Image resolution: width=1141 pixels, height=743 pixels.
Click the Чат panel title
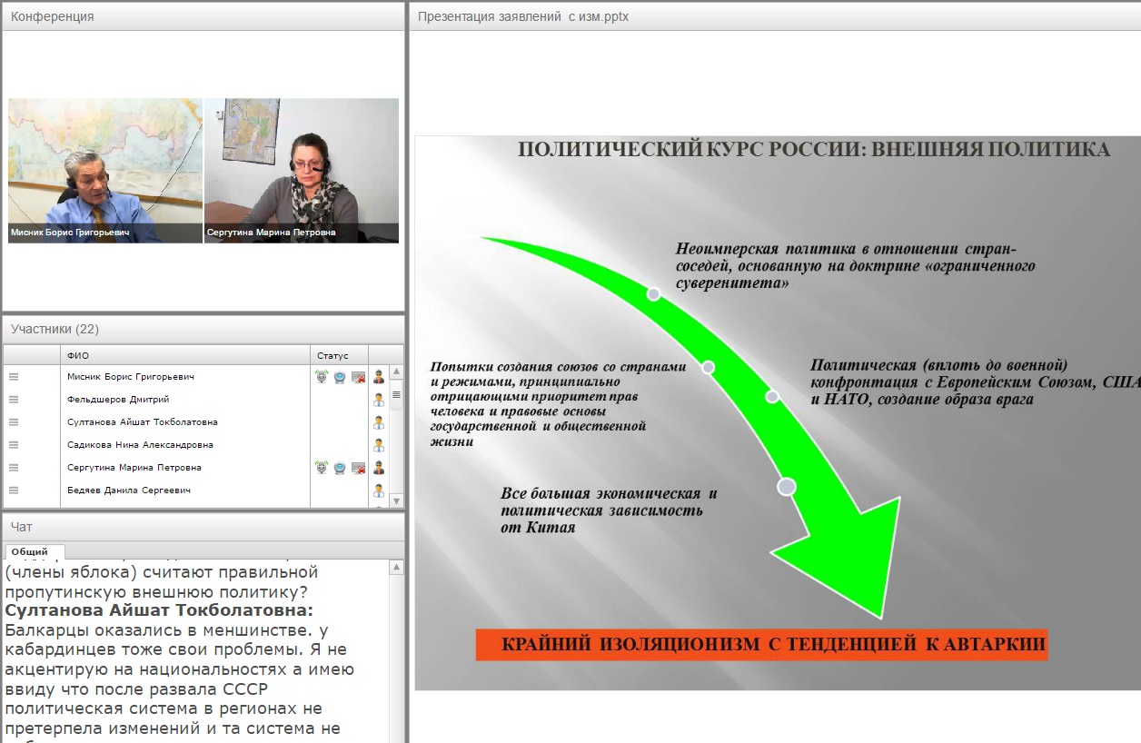21,527
